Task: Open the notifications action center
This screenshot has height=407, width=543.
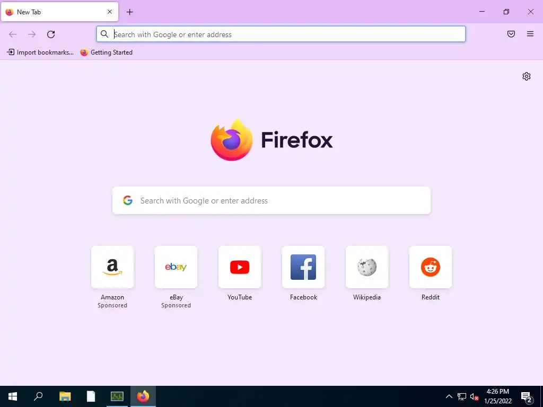Action: pos(527,396)
